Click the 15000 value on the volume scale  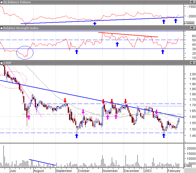pos(191,154)
